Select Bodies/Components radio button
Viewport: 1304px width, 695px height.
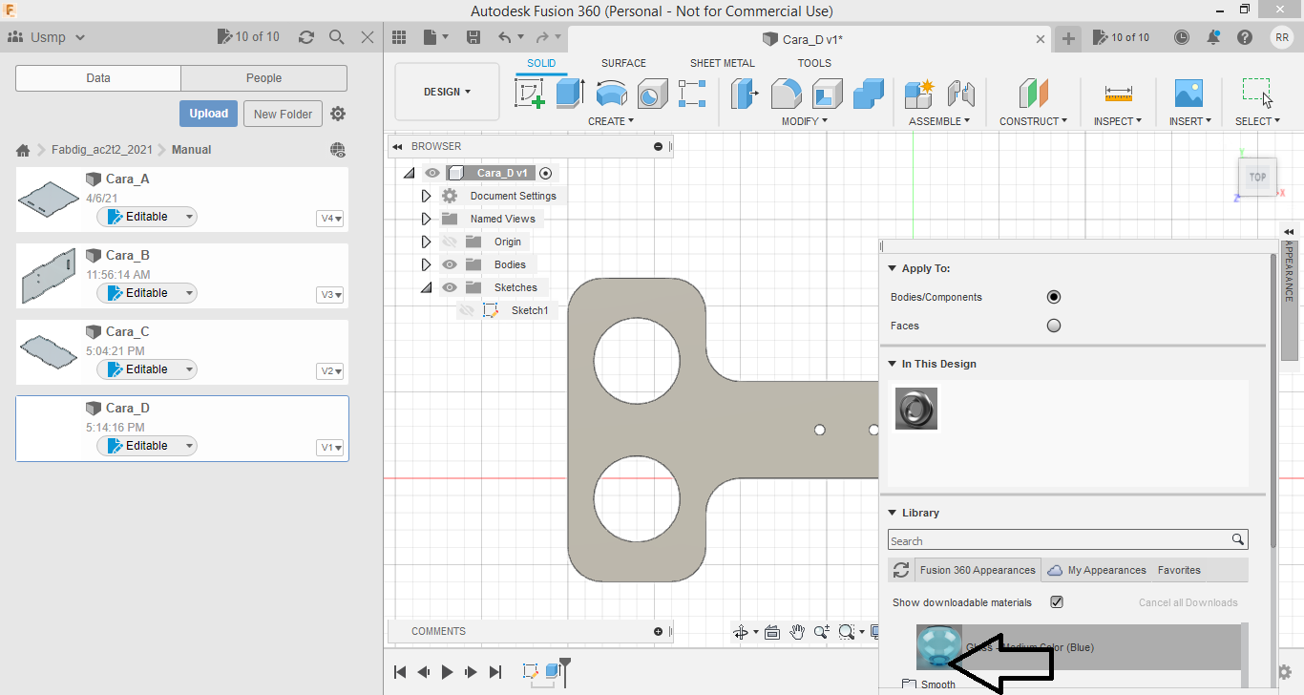pyautogui.click(x=1054, y=297)
